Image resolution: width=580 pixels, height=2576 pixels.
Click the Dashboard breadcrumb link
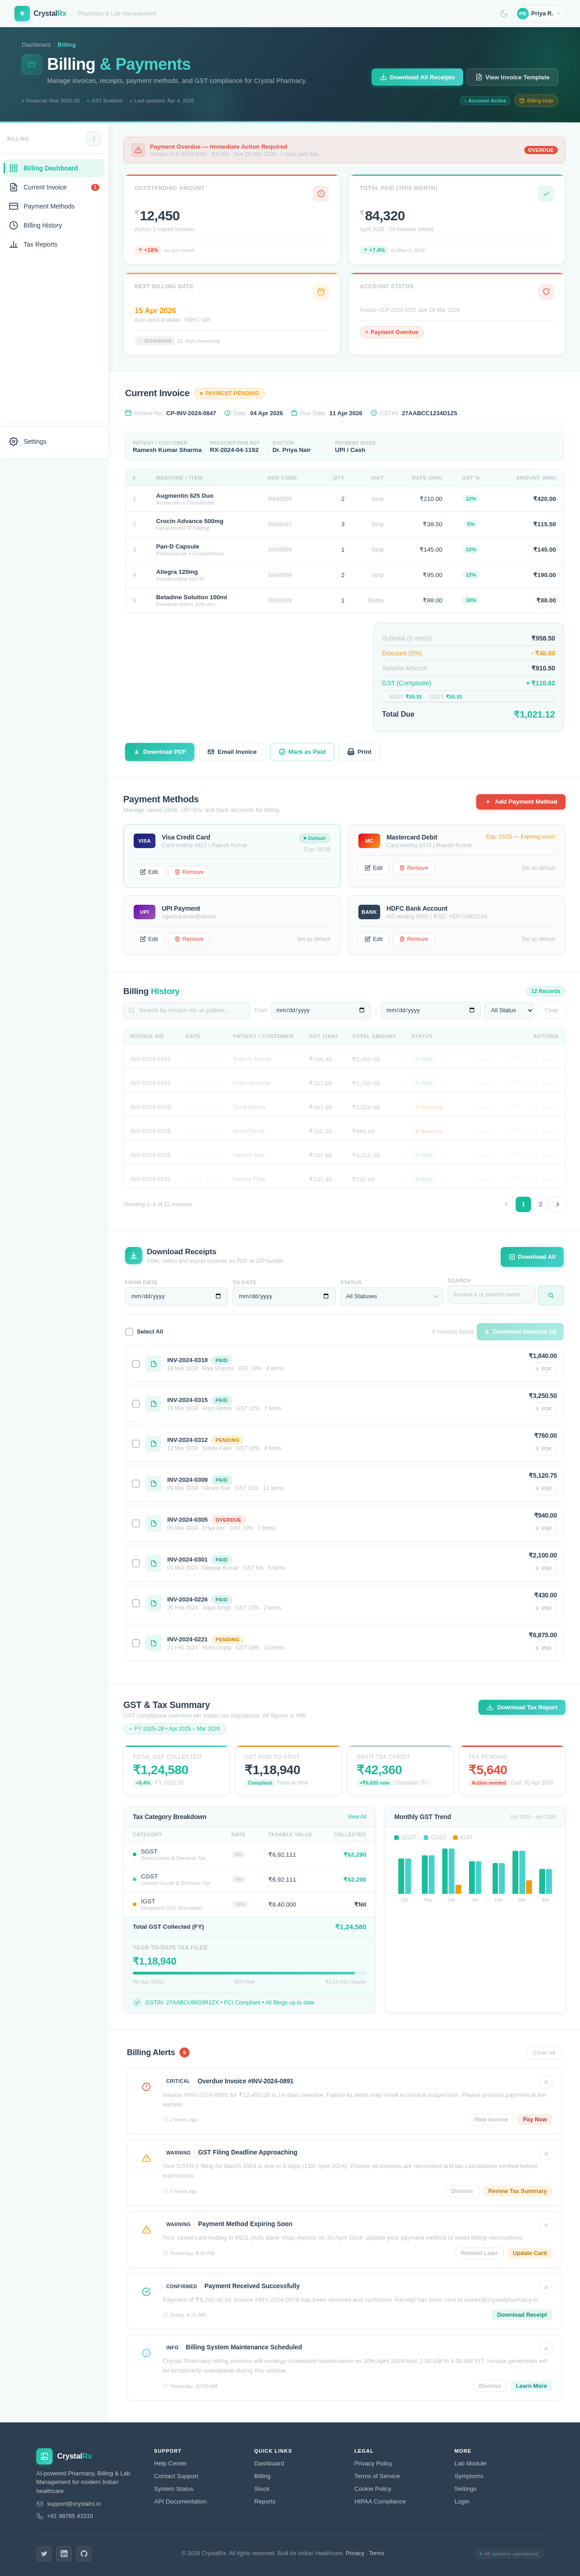pyautogui.click(x=36, y=45)
